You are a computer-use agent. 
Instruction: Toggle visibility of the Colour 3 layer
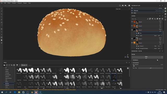pyautogui.click(x=132, y=39)
